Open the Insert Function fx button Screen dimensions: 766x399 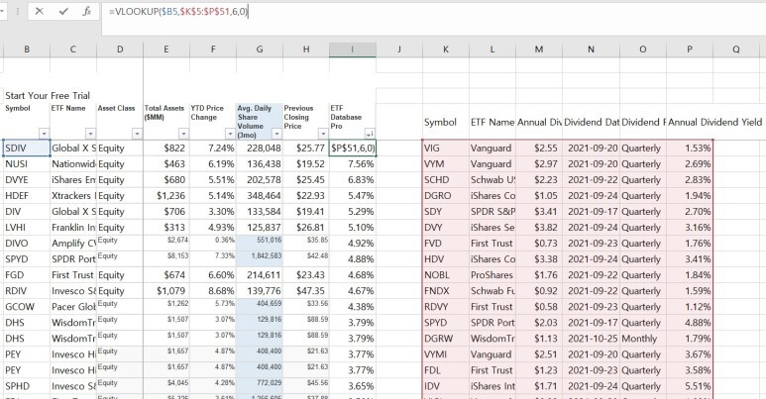click(x=86, y=11)
